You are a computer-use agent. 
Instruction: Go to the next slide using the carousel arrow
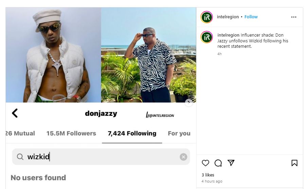(x=189, y=102)
